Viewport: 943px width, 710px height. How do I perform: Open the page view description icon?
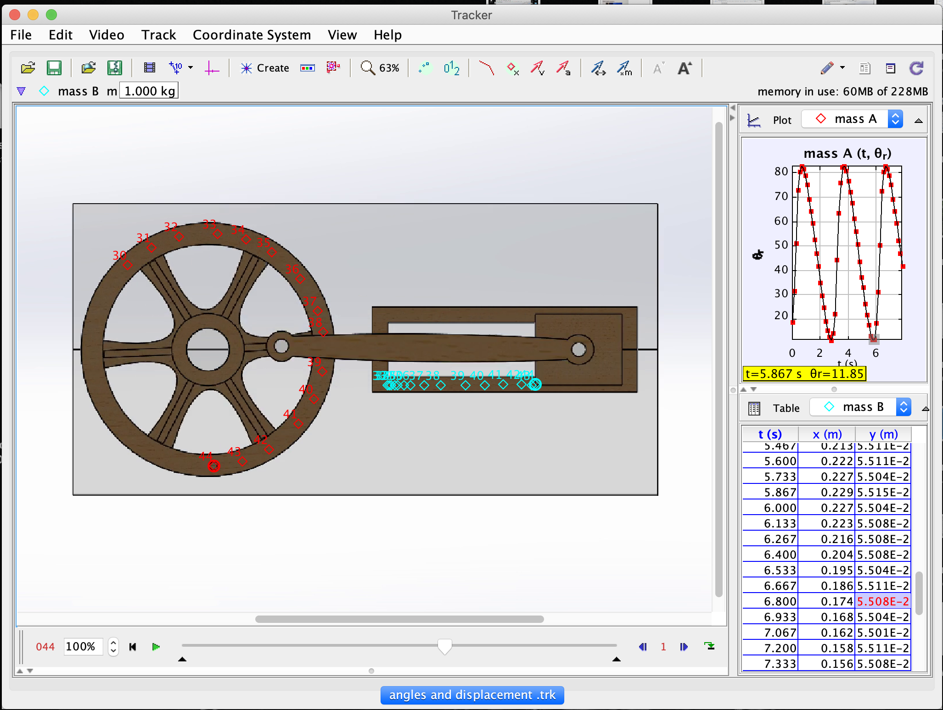pos(864,68)
